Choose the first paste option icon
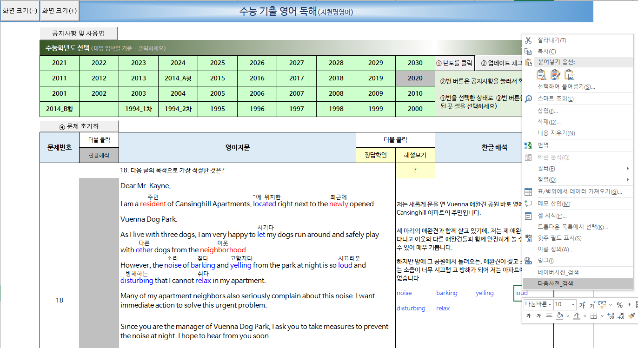This screenshot has width=638, height=348. [541, 75]
